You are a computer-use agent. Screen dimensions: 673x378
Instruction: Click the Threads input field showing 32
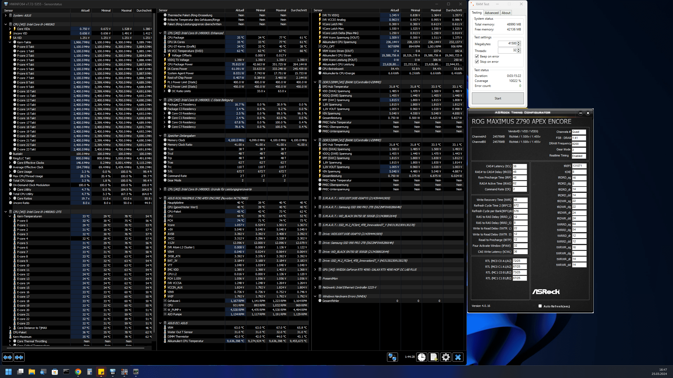(507, 50)
